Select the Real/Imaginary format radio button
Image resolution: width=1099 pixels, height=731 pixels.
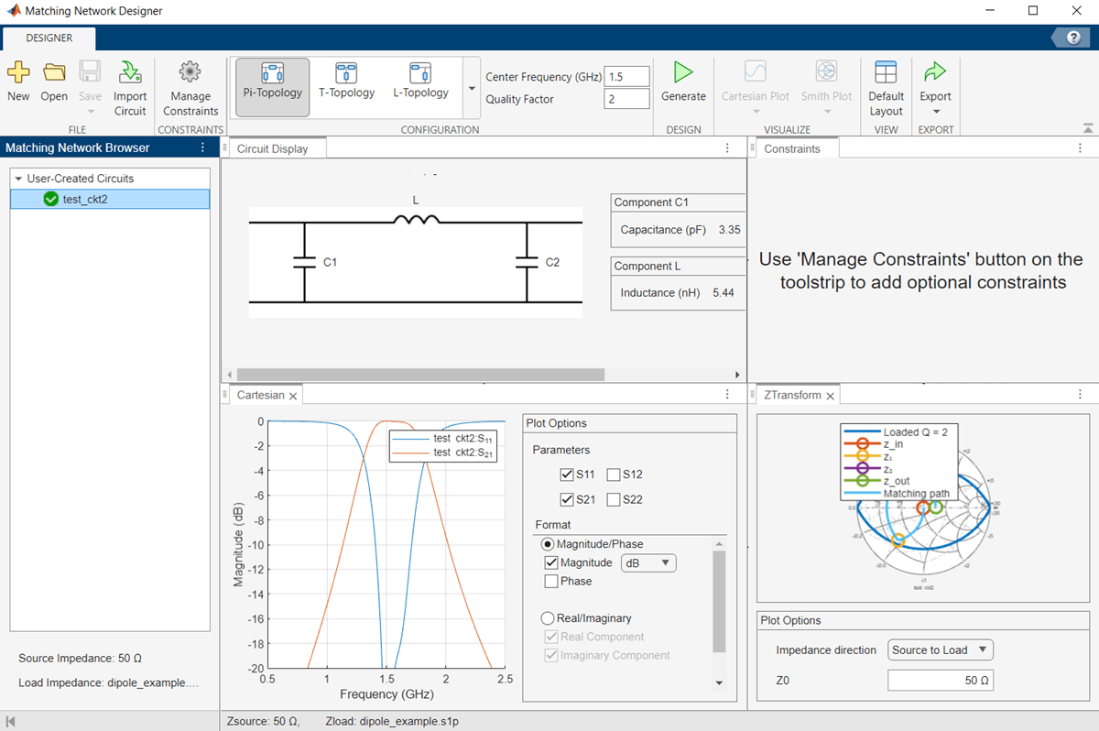click(x=548, y=618)
